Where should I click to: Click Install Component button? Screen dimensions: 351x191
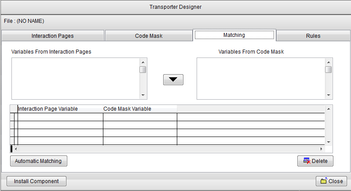tap(36, 181)
